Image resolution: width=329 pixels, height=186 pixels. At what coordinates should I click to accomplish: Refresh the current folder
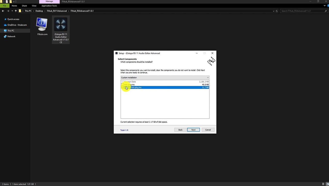pyautogui.click(x=277, y=11)
